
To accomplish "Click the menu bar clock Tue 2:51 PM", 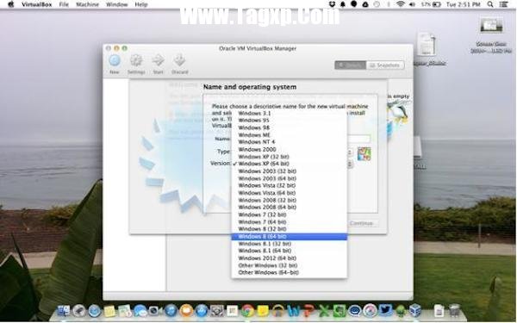I will pyautogui.click(x=463, y=4).
